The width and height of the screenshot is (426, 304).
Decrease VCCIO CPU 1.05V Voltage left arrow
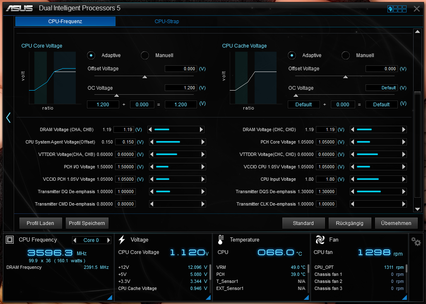(x=352, y=167)
